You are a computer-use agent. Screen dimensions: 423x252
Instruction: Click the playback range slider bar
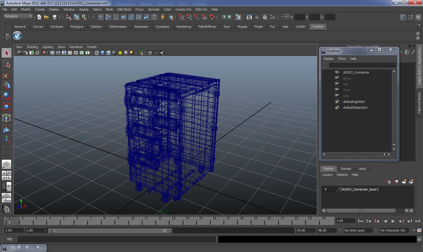coord(110,231)
